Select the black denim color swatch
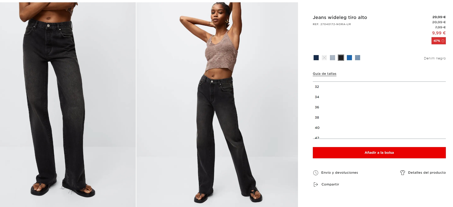Screen dimensions: 453x207 341,58
